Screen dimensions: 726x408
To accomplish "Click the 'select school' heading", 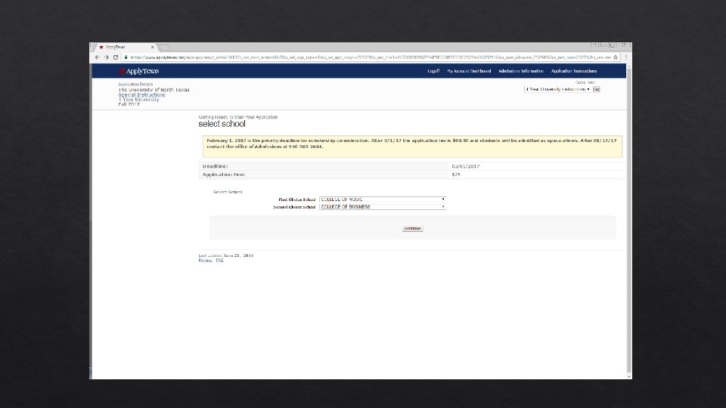I will click(x=222, y=124).
